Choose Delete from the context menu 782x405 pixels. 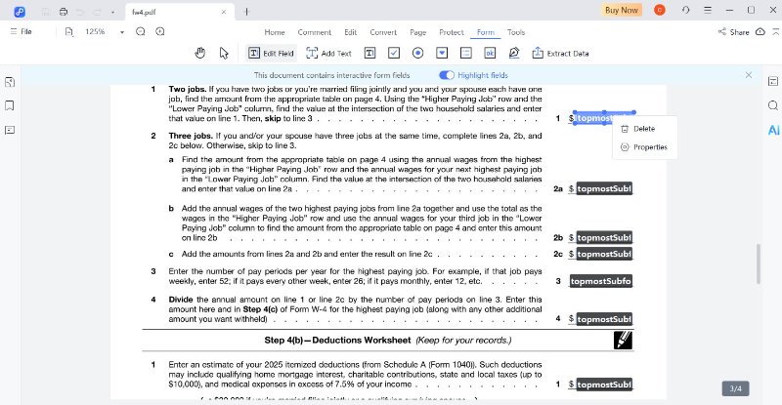(x=644, y=129)
